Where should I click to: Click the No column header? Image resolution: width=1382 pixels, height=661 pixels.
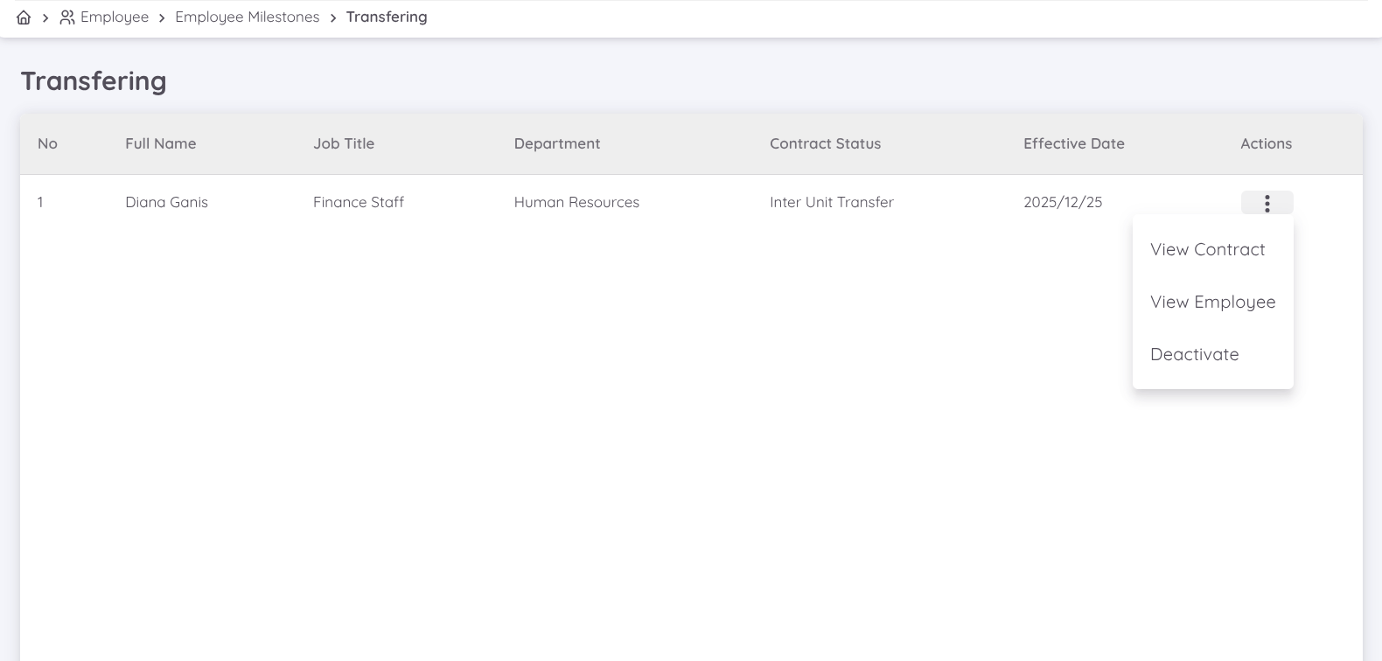click(47, 144)
